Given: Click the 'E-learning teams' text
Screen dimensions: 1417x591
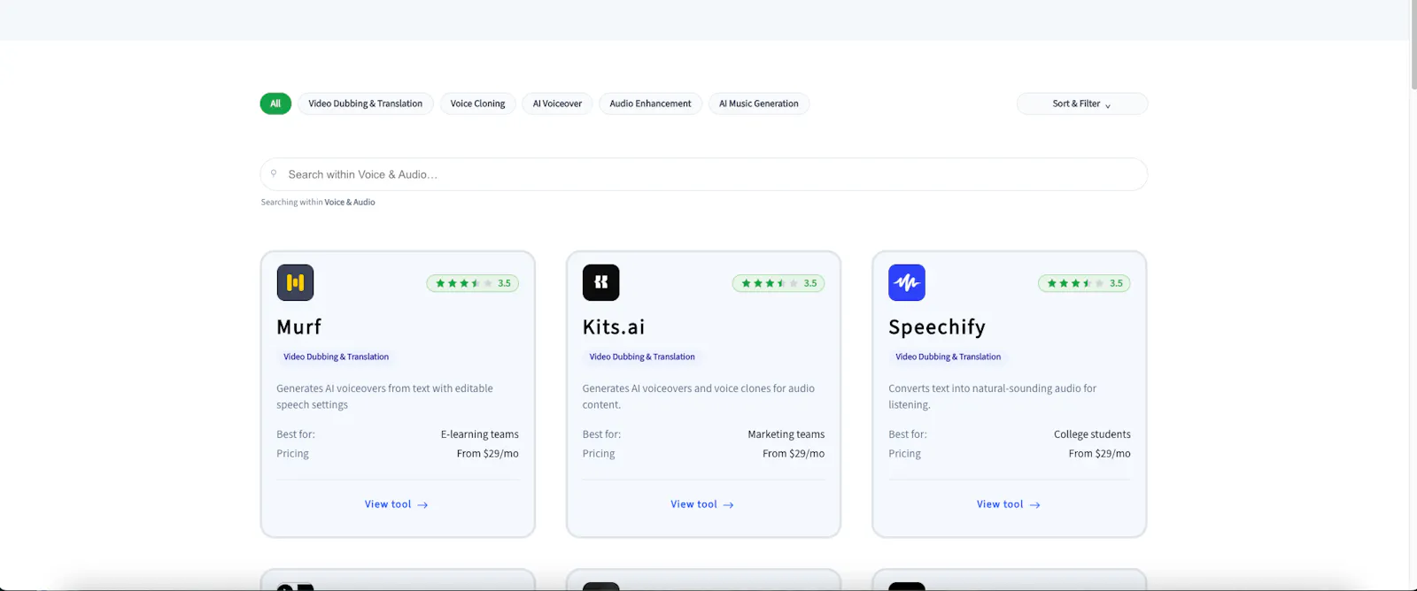Looking at the screenshot, I should 480,434.
